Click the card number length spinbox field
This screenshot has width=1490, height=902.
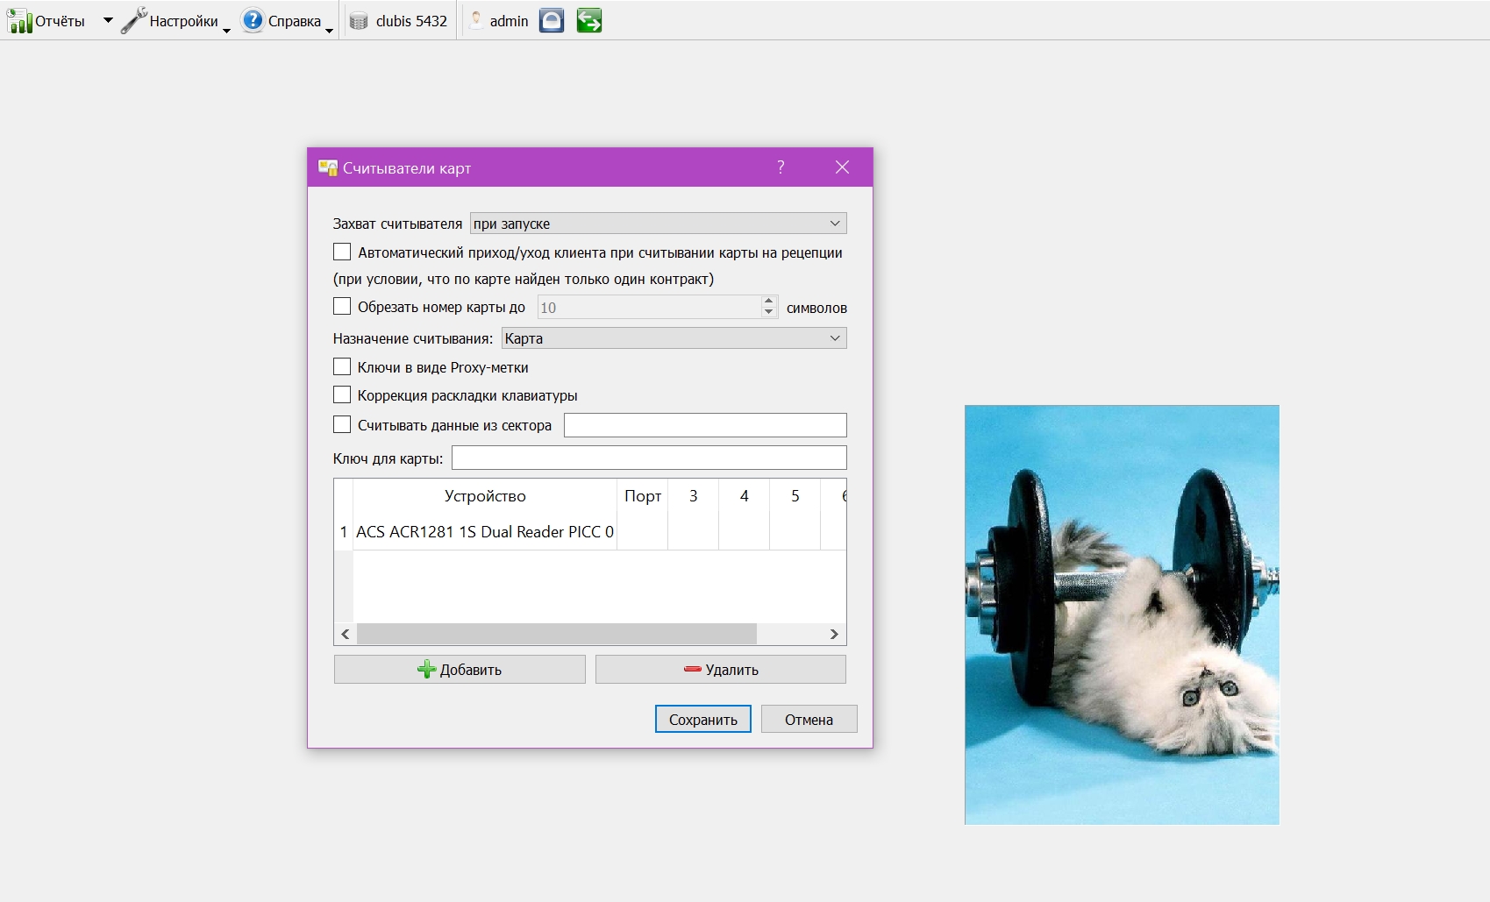pyautogui.click(x=649, y=308)
